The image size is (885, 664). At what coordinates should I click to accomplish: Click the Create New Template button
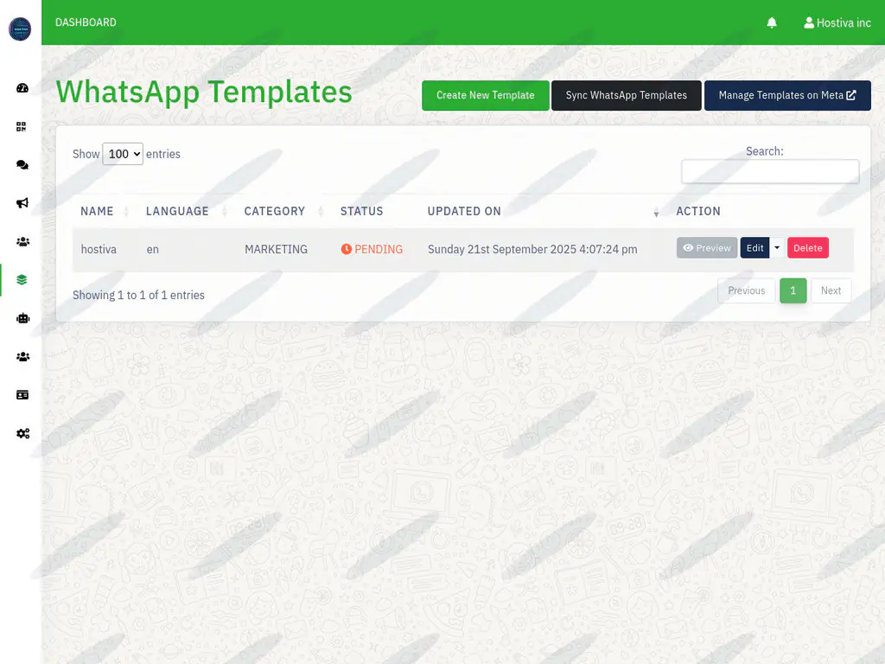tap(485, 95)
